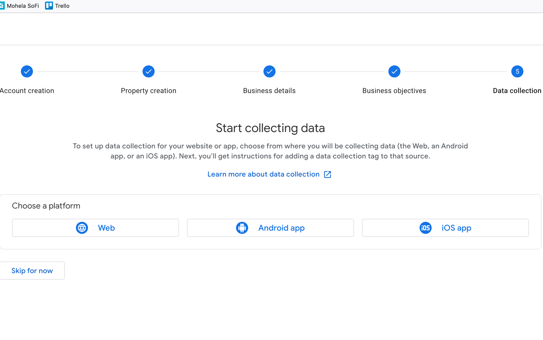This screenshot has width=543, height=340.
Task: Click the iOS platform icon
Action: (x=426, y=228)
